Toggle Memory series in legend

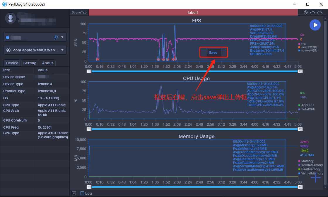(306, 161)
